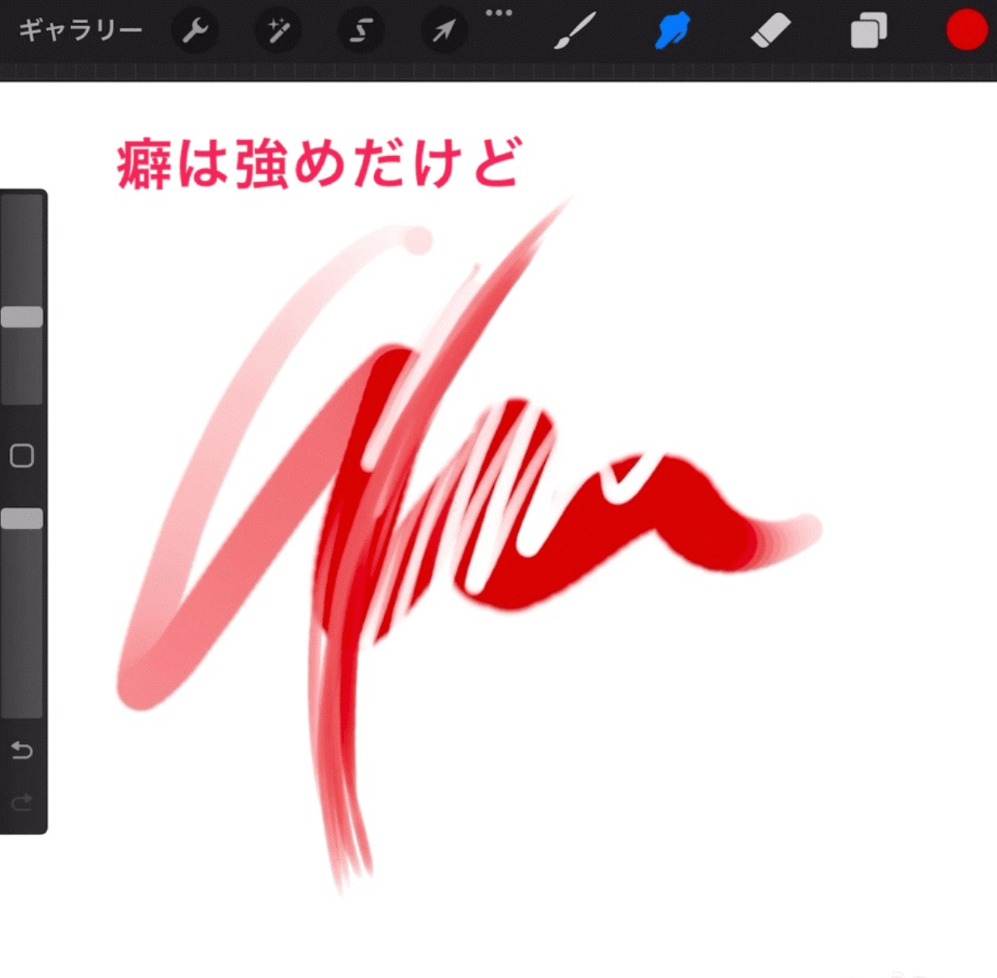Open the red active color swatch

point(966,31)
